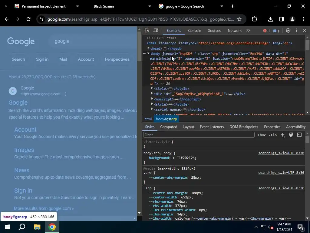The height and width of the screenshot is (233, 310).
Task: Open Windows Start menu
Action: (x=7, y=227)
